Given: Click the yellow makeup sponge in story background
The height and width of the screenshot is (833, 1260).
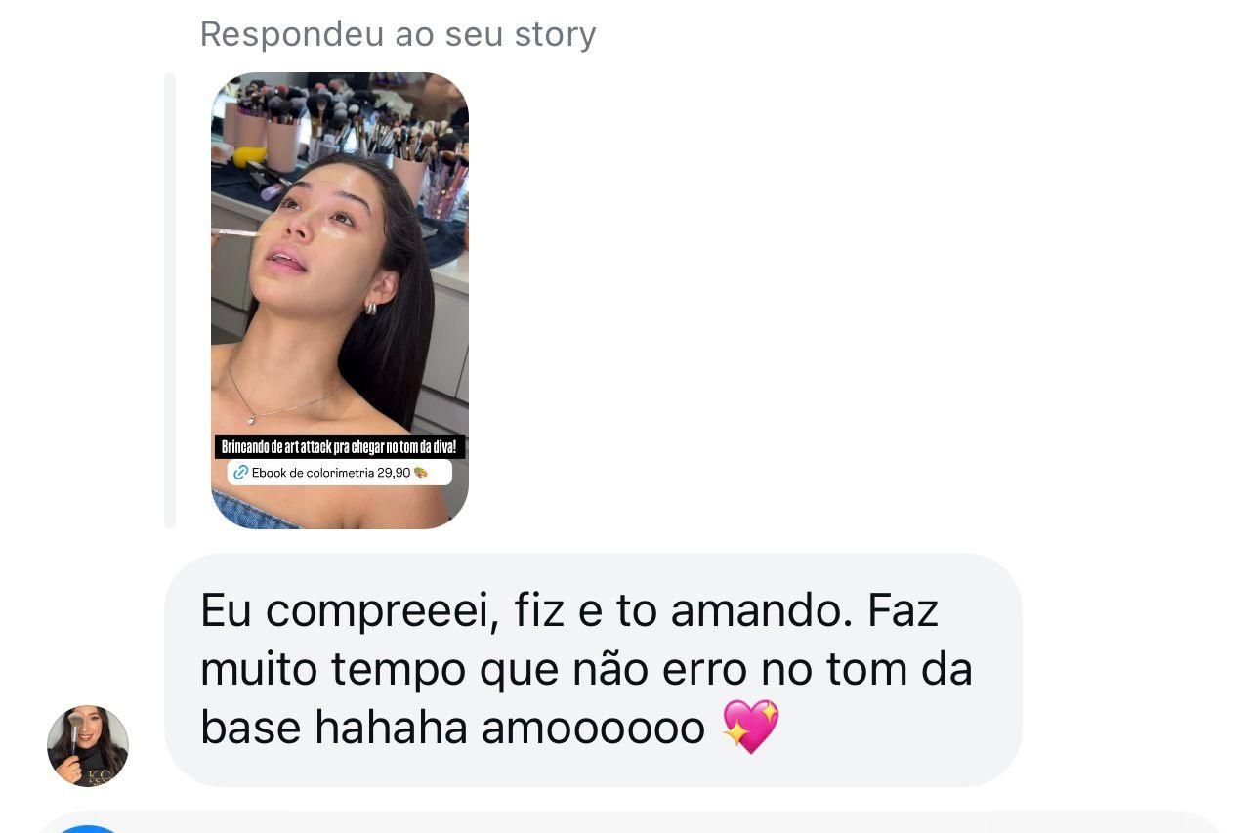Looking at the screenshot, I should click(249, 157).
